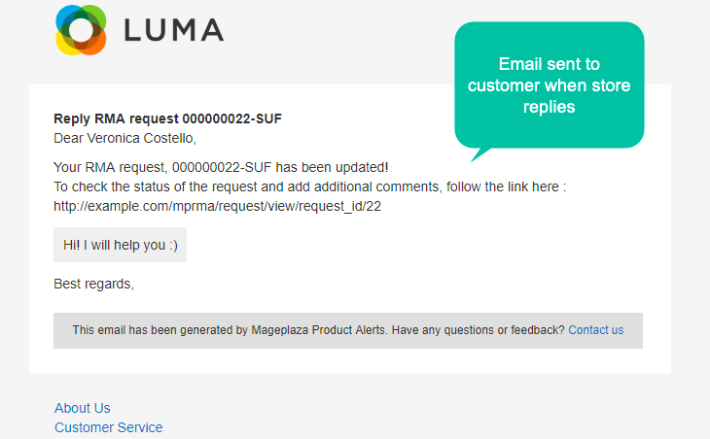
Task: Open the About Us footer link
Action: point(83,408)
